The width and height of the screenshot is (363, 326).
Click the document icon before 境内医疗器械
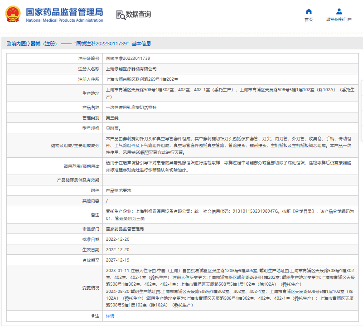tap(8, 44)
